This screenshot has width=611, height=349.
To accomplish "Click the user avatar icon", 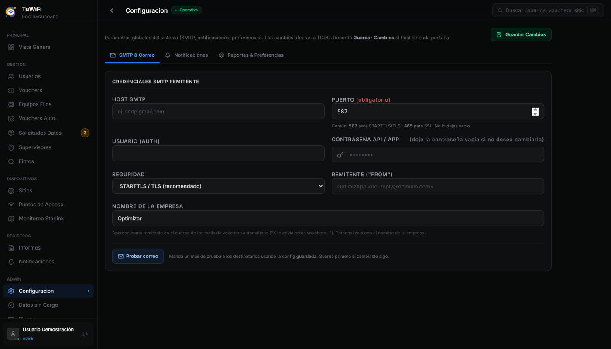I will click(x=13, y=334).
